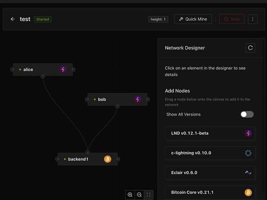267x200 pixels.
Task: Click the lightning icon on alice node
Action: [x=63, y=69]
